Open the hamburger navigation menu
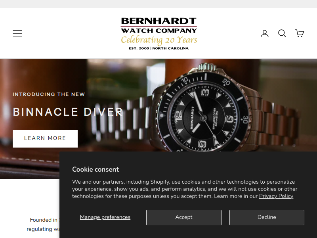The image size is (317, 238). click(x=17, y=33)
